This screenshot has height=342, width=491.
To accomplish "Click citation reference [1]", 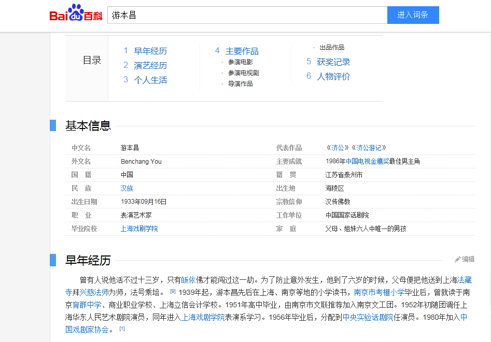I will (122, 329).
